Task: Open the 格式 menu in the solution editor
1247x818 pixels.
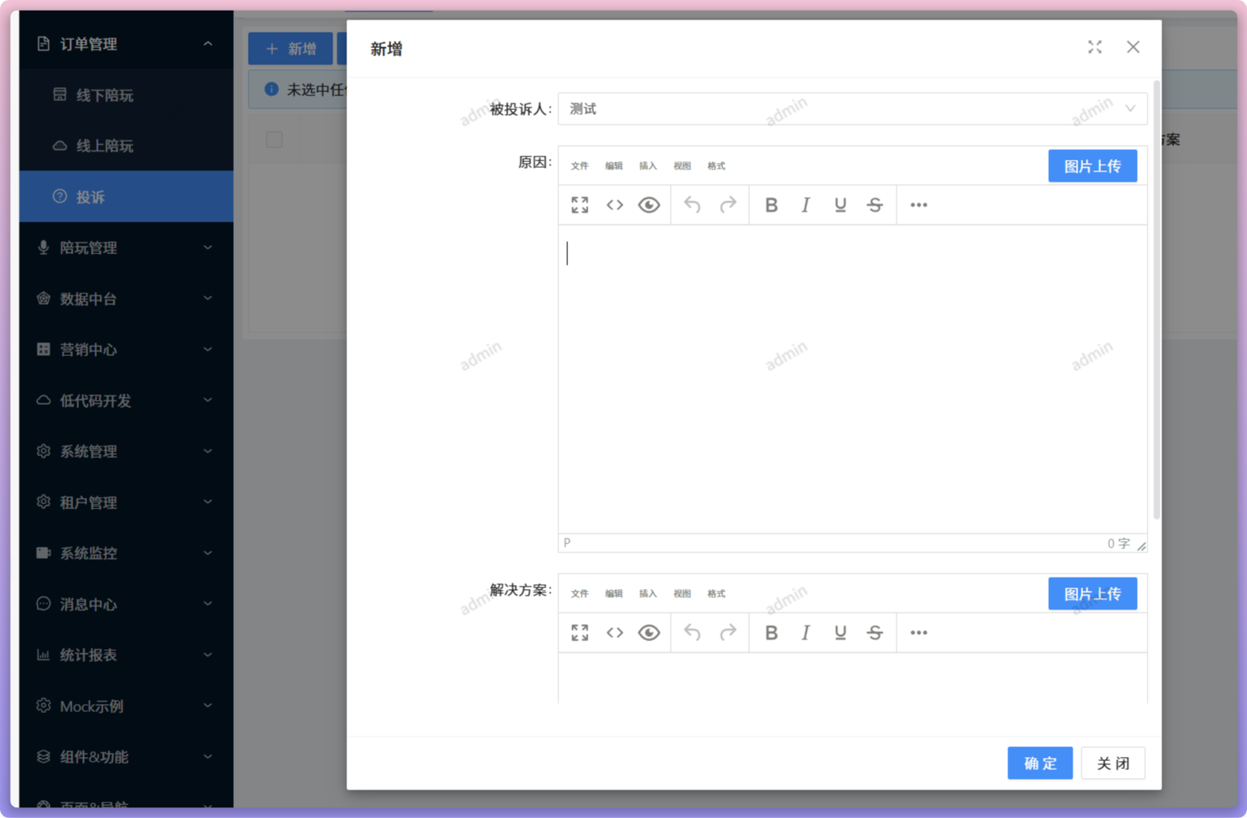Action: 716,593
